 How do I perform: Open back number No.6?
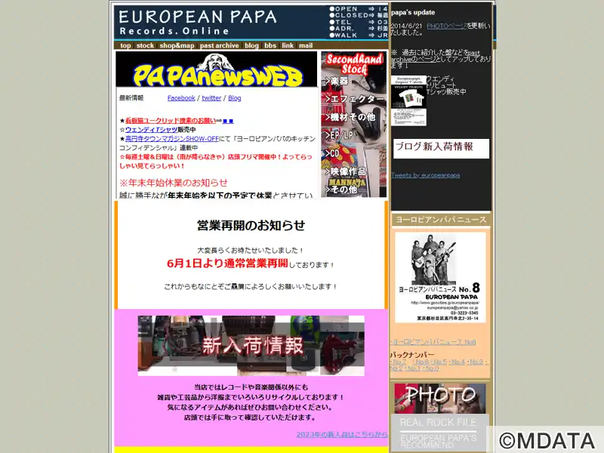(422, 362)
